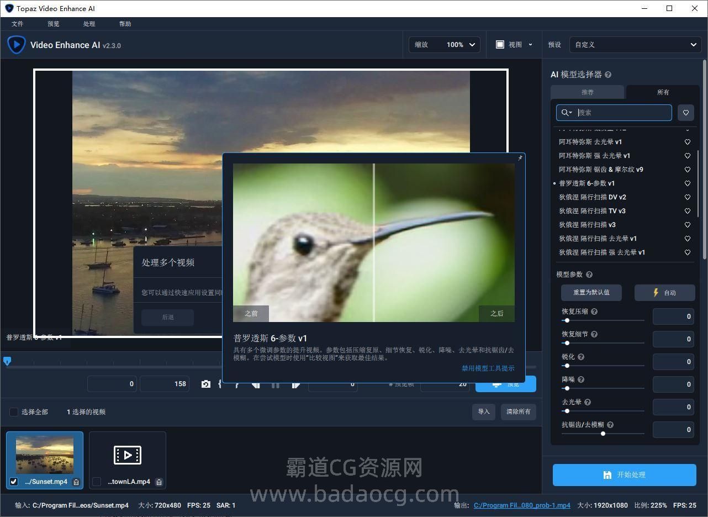Click the 去光晕 value field
The image size is (708, 517).
pyautogui.click(x=673, y=407)
